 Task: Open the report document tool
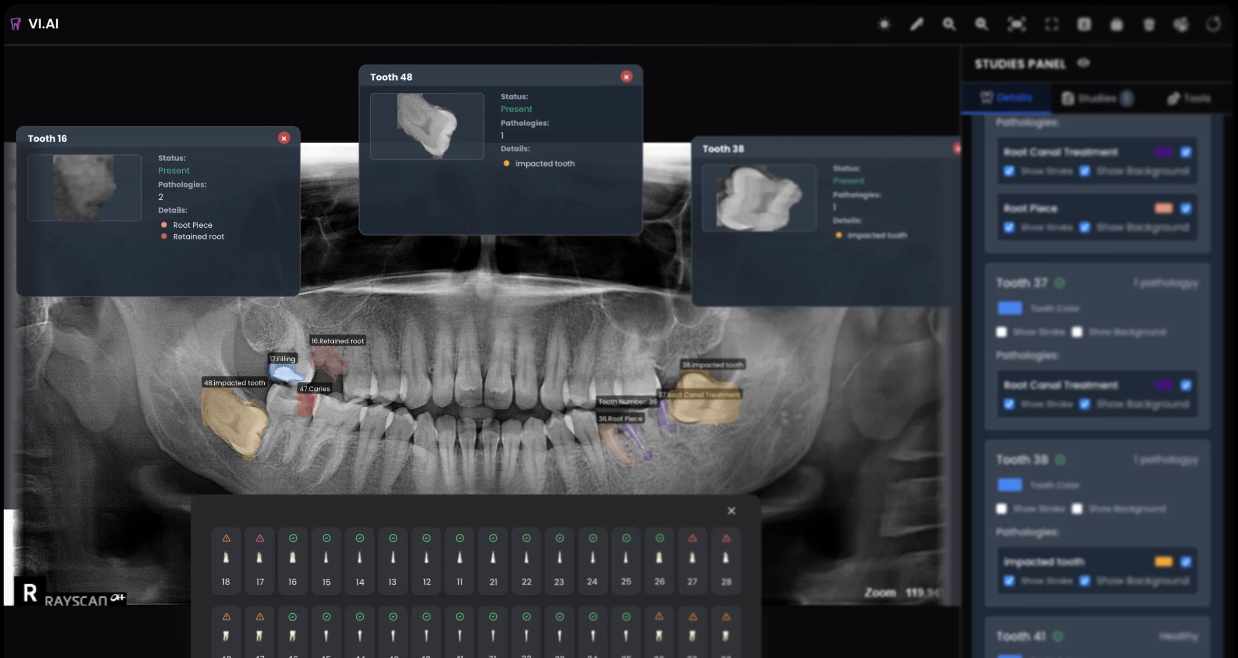click(1084, 24)
